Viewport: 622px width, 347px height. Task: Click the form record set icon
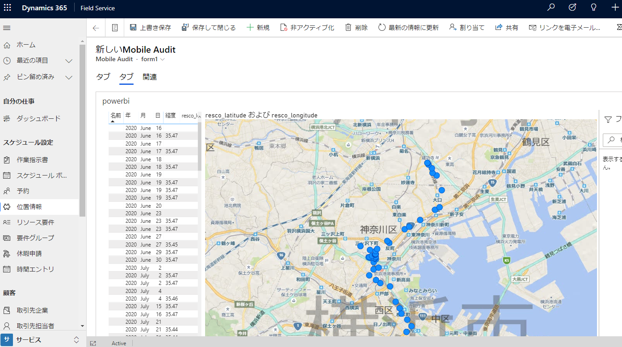tap(115, 28)
